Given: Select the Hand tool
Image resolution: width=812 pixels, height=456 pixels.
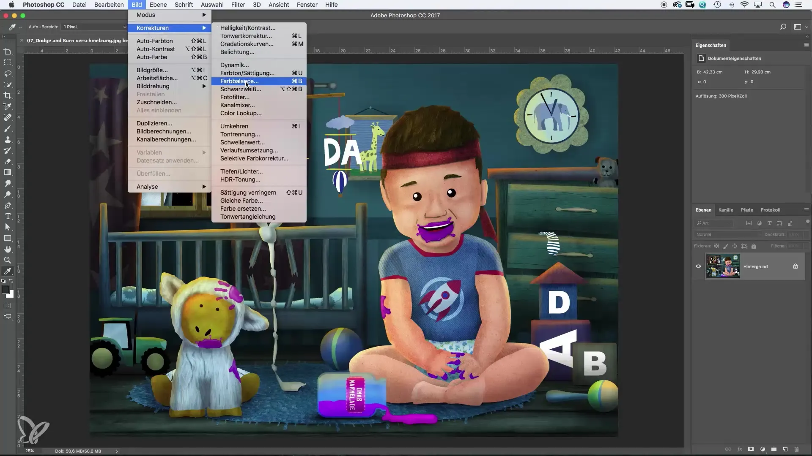Looking at the screenshot, I should point(8,249).
